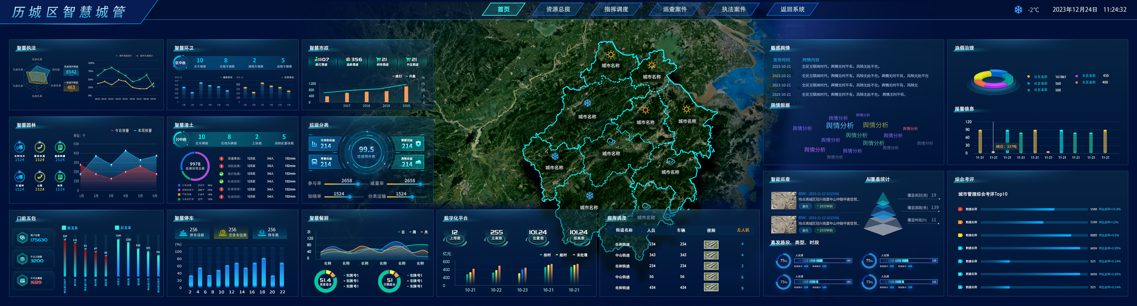Click 城市管理综合考评Top10 heading
The image size is (1137, 306).
(983, 194)
